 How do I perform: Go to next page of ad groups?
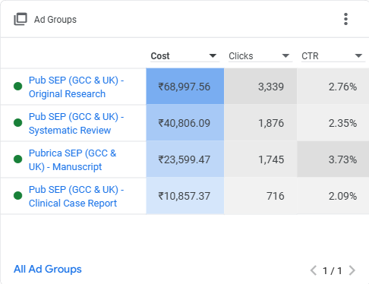pos(352,270)
